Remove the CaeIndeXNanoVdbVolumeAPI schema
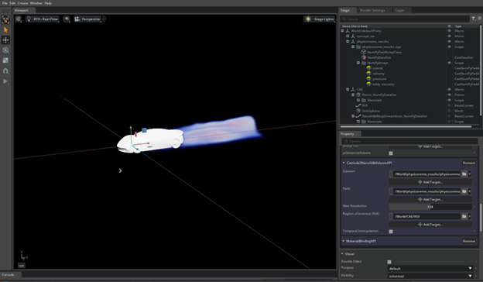The image size is (483, 282). click(x=469, y=163)
